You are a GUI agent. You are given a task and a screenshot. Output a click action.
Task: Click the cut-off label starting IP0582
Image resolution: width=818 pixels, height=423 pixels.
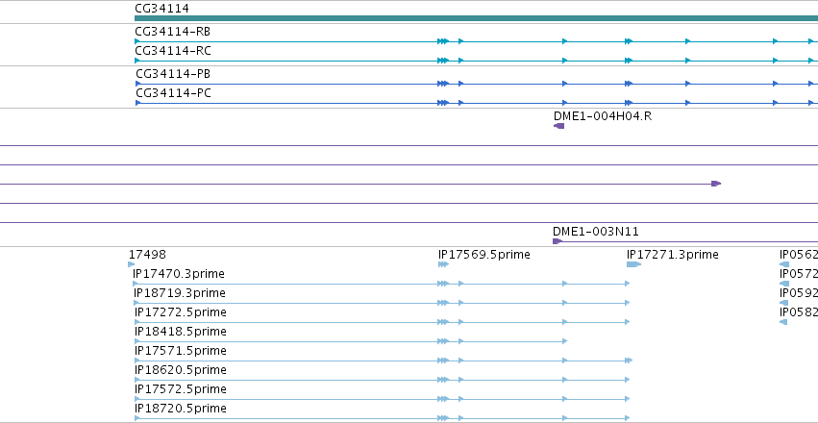pyautogui.click(x=799, y=312)
